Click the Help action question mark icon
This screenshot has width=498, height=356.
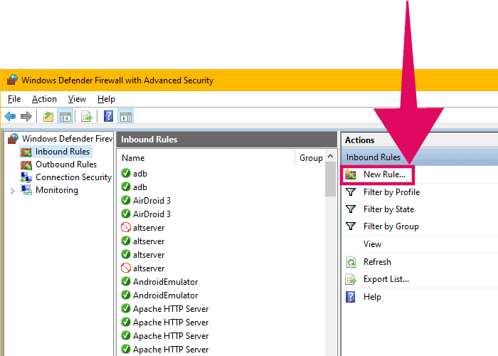(x=350, y=297)
